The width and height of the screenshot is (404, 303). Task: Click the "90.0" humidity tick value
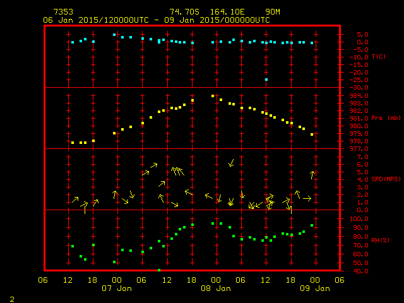[x=360, y=228]
